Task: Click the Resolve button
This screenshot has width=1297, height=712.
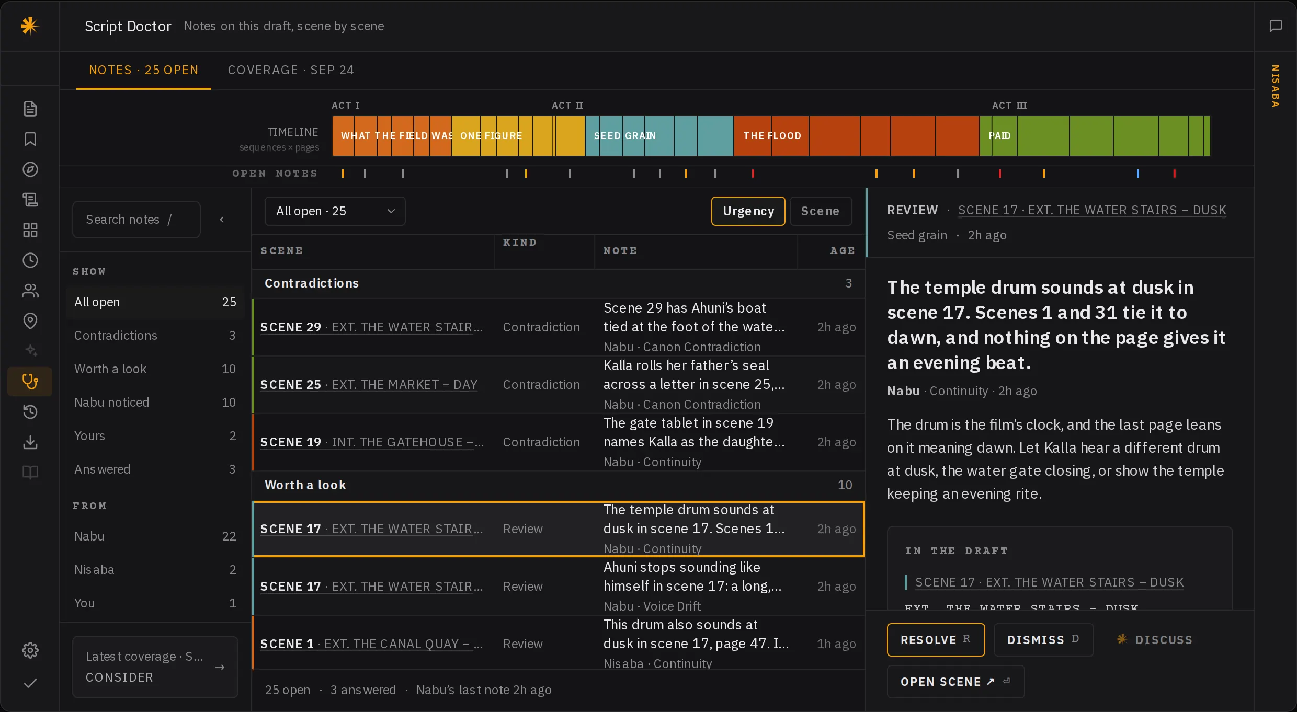Action: (x=936, y=640)
